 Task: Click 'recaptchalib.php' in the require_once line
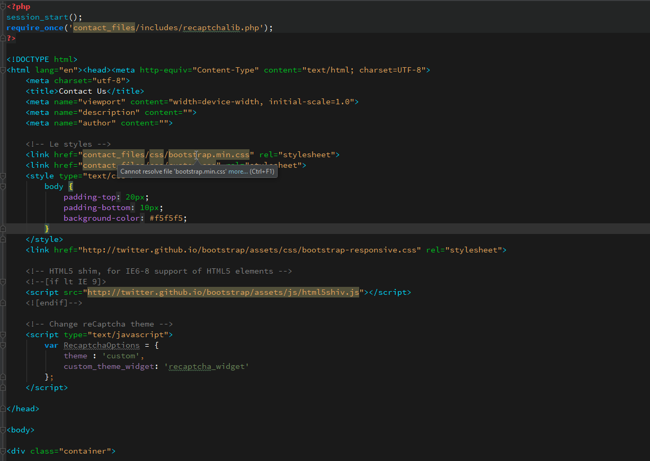221,28
